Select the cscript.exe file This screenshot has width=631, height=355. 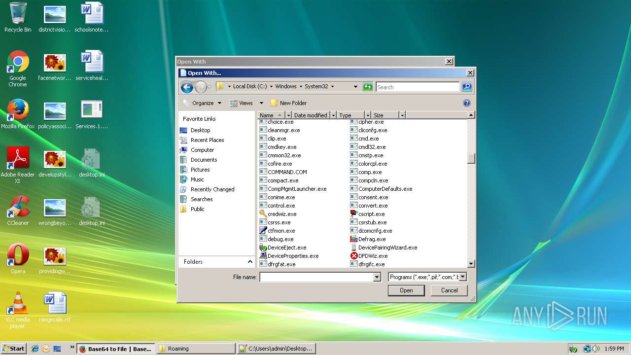point(367,214)
